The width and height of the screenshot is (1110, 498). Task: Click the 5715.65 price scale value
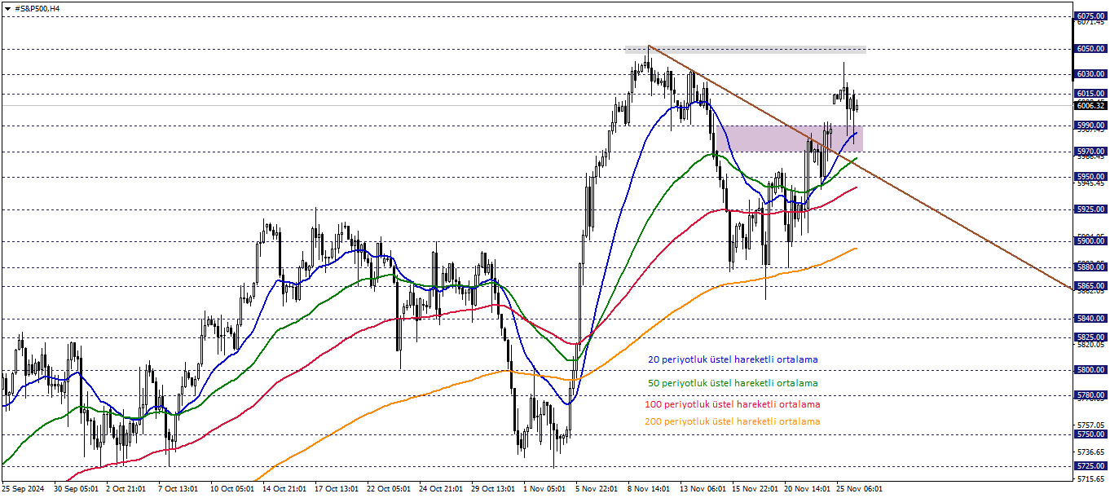pyautogui.click(x=1090, y=479)
